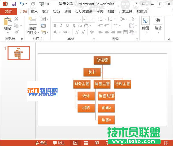
Task: Toggle text Shadow formatting
Action: pyautogui.click(x=74, y=26)
